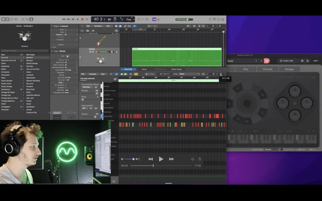Collapse the Track DRUMS inspector disclosure triangle
This screenshot has width=322, height=201.
52,51
